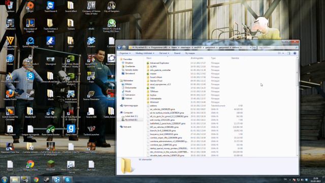
Task: Launch Company of Heroes Tales of Valor
Action: click(91, 8)
